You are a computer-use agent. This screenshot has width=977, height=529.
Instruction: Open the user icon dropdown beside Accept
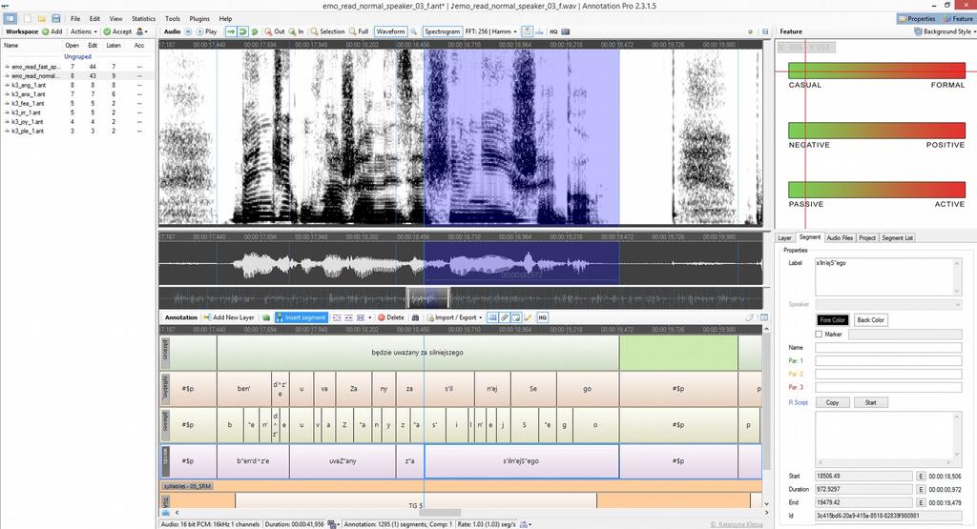pyautogui.click(x=141, y=31)
